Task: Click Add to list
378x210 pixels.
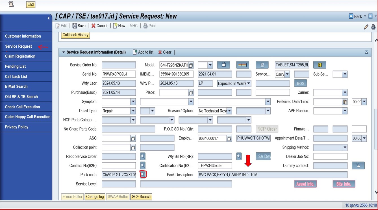Action: [x=143, y=52]
